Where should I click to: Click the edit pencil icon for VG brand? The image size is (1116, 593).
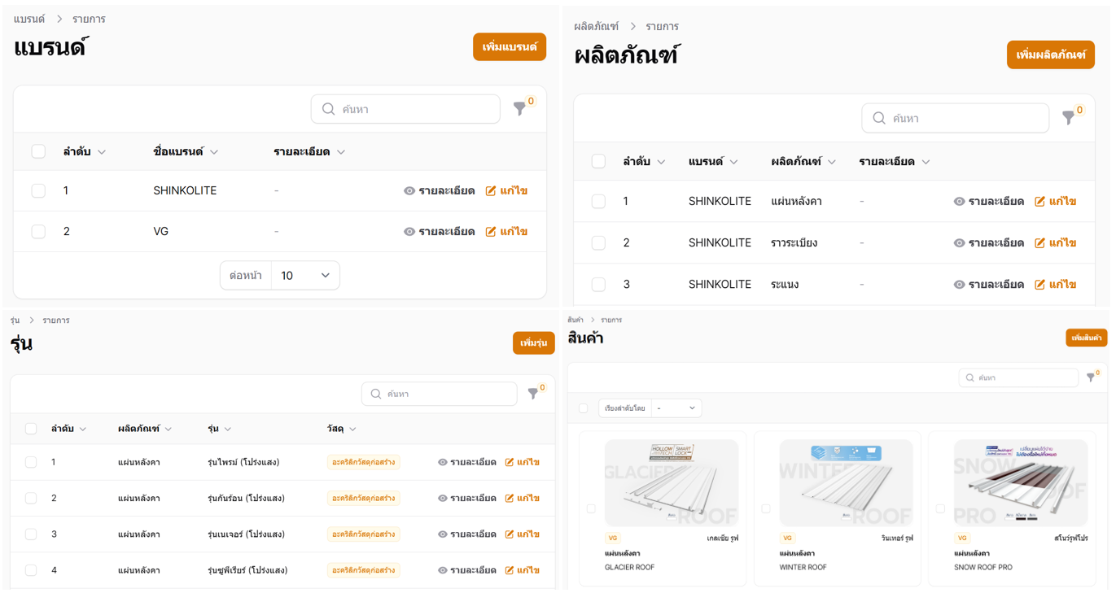491,231
